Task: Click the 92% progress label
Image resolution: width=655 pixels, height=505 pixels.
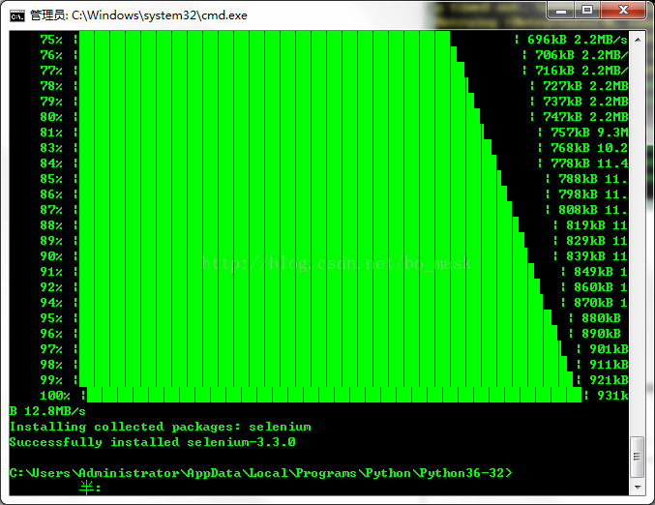Action: [51, 286]
